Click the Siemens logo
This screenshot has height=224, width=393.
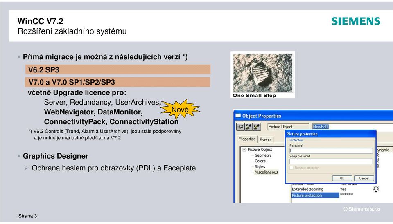[356, 21]
